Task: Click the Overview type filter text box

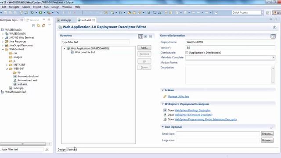Action: coord(95,42)
